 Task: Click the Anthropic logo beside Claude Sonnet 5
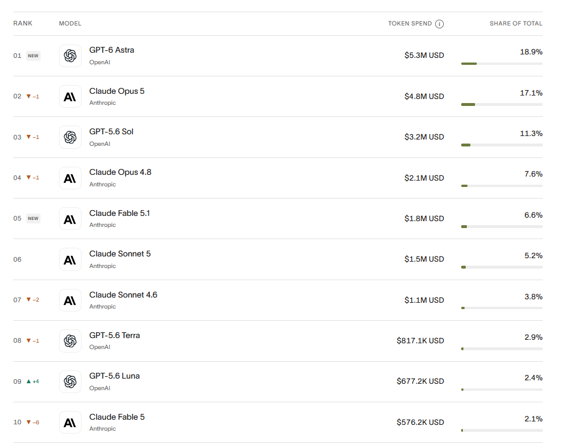[x=70, y=260]
